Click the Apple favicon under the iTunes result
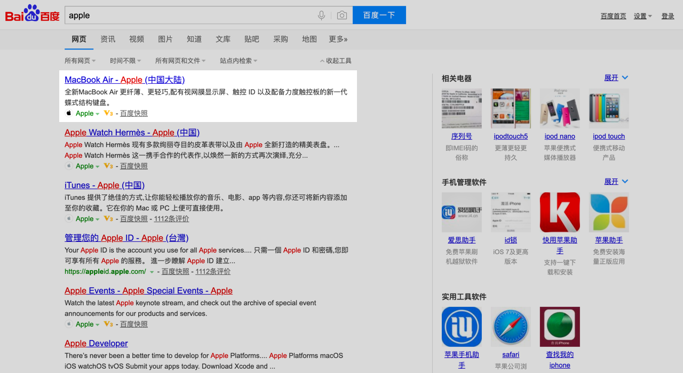This screenshot has width=683, height=373. point(69,218)
